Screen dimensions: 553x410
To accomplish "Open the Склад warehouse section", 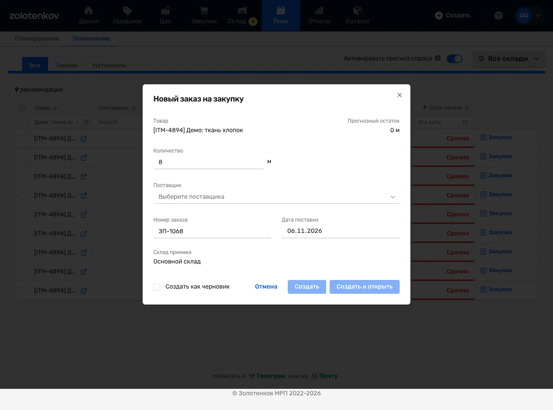I will coord(242,16).
